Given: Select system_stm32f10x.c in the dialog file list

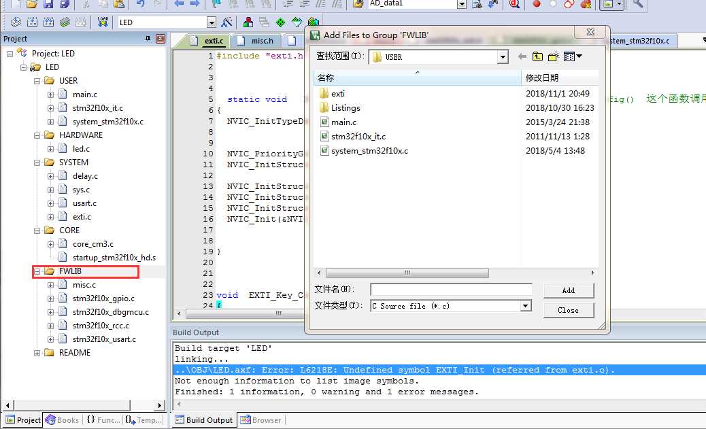Looking at the screenshot, I should pyautogui.click(x=365, y=151).
